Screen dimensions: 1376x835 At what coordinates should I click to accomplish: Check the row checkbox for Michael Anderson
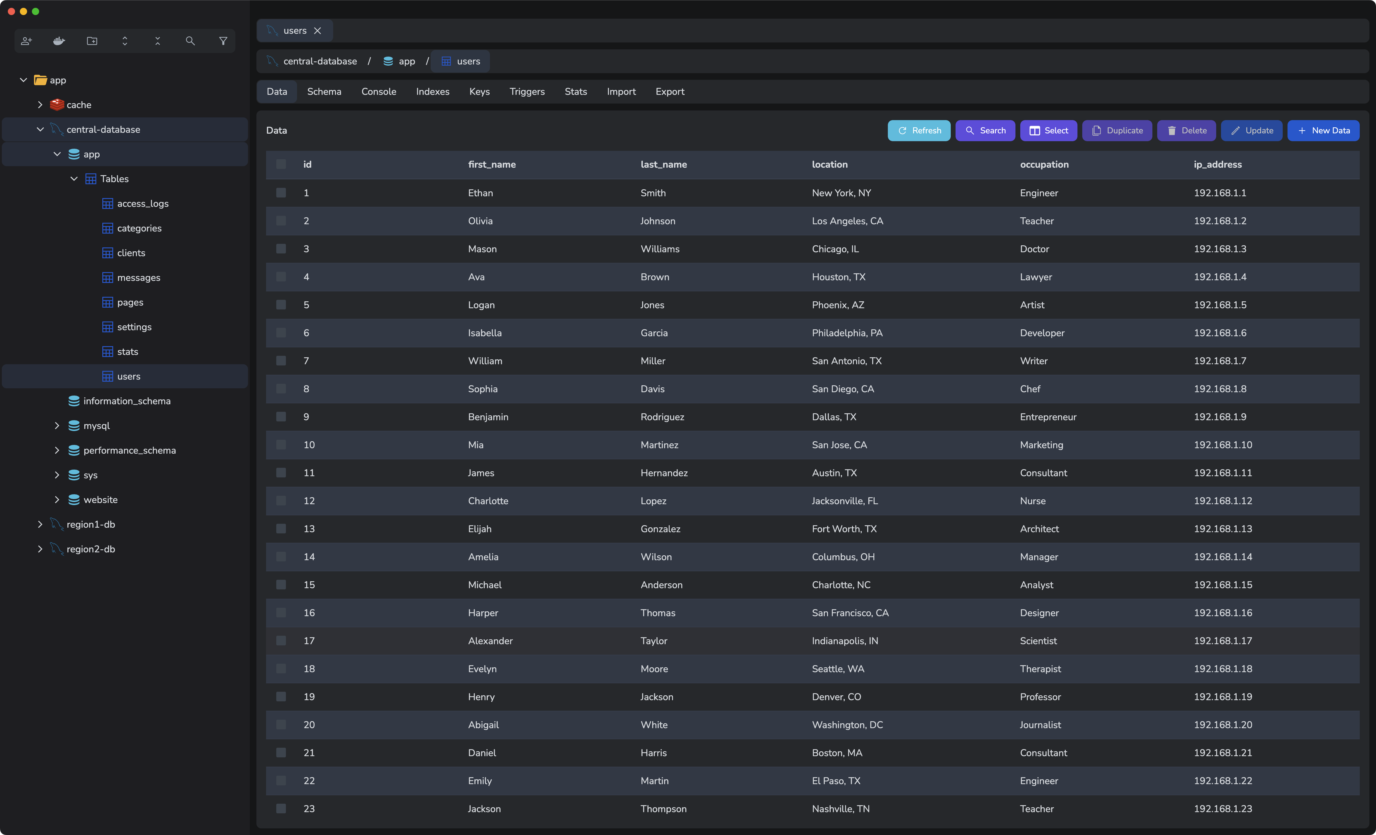tap(281, 584)
